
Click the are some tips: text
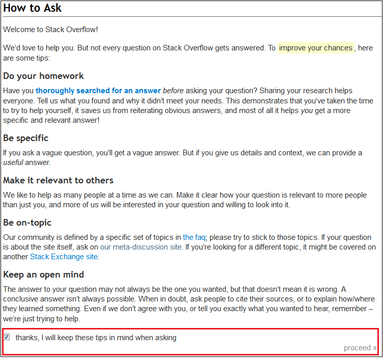click(26, 58)
